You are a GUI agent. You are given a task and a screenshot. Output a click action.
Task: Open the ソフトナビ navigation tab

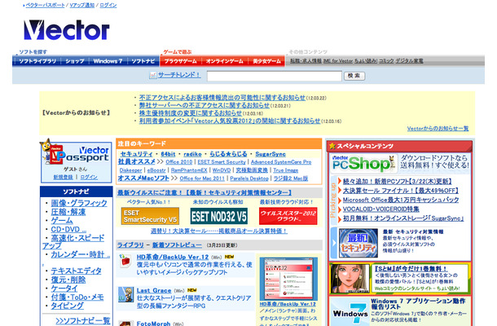click(x=143, y=61)
